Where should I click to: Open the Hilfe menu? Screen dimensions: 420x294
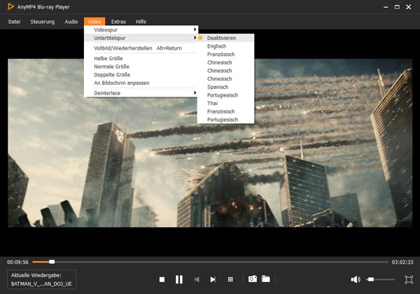click(x=141, y=22)
